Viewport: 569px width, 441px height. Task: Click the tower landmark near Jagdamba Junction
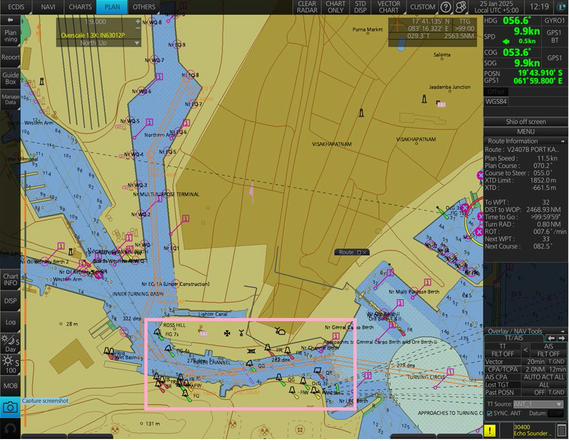424,99
